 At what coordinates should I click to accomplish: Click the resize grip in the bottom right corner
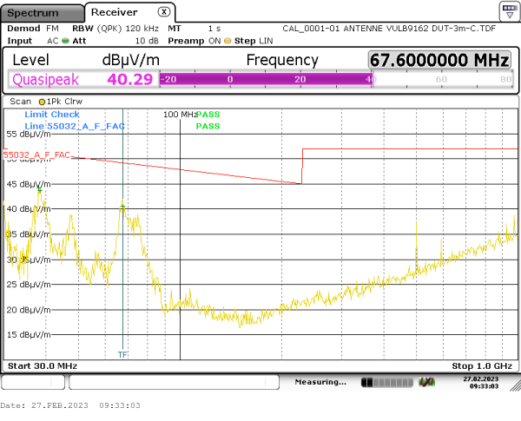click(515, 385)
